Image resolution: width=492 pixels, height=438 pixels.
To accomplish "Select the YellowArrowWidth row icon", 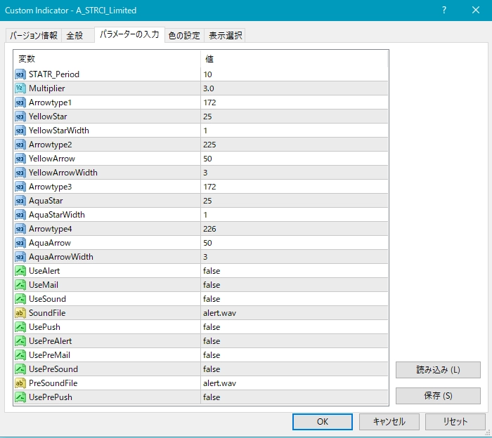I will pyautogui.click(x=20, y=173).
